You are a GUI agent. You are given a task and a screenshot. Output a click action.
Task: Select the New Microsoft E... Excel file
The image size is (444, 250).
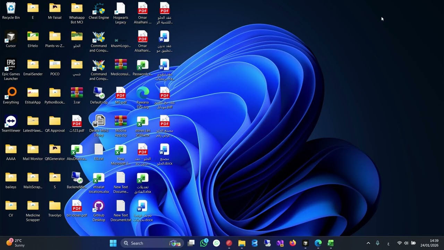(121, 155)
